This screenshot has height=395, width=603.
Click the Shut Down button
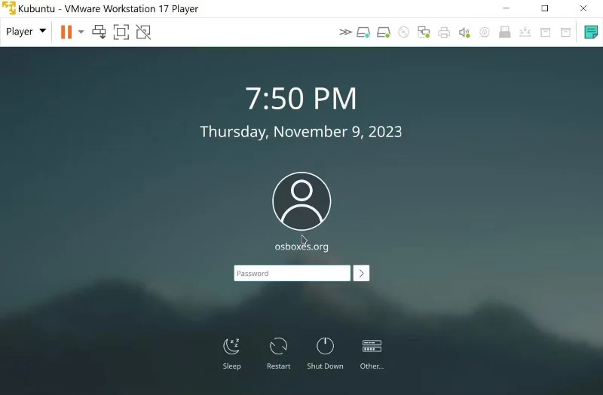325,354
